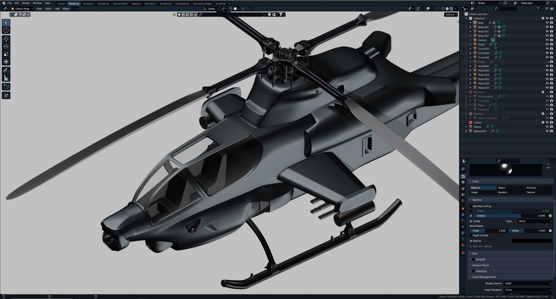556x299 pixels.
Task: Toggle Backface Culling checkbox
Action: [x=471, y=206]
